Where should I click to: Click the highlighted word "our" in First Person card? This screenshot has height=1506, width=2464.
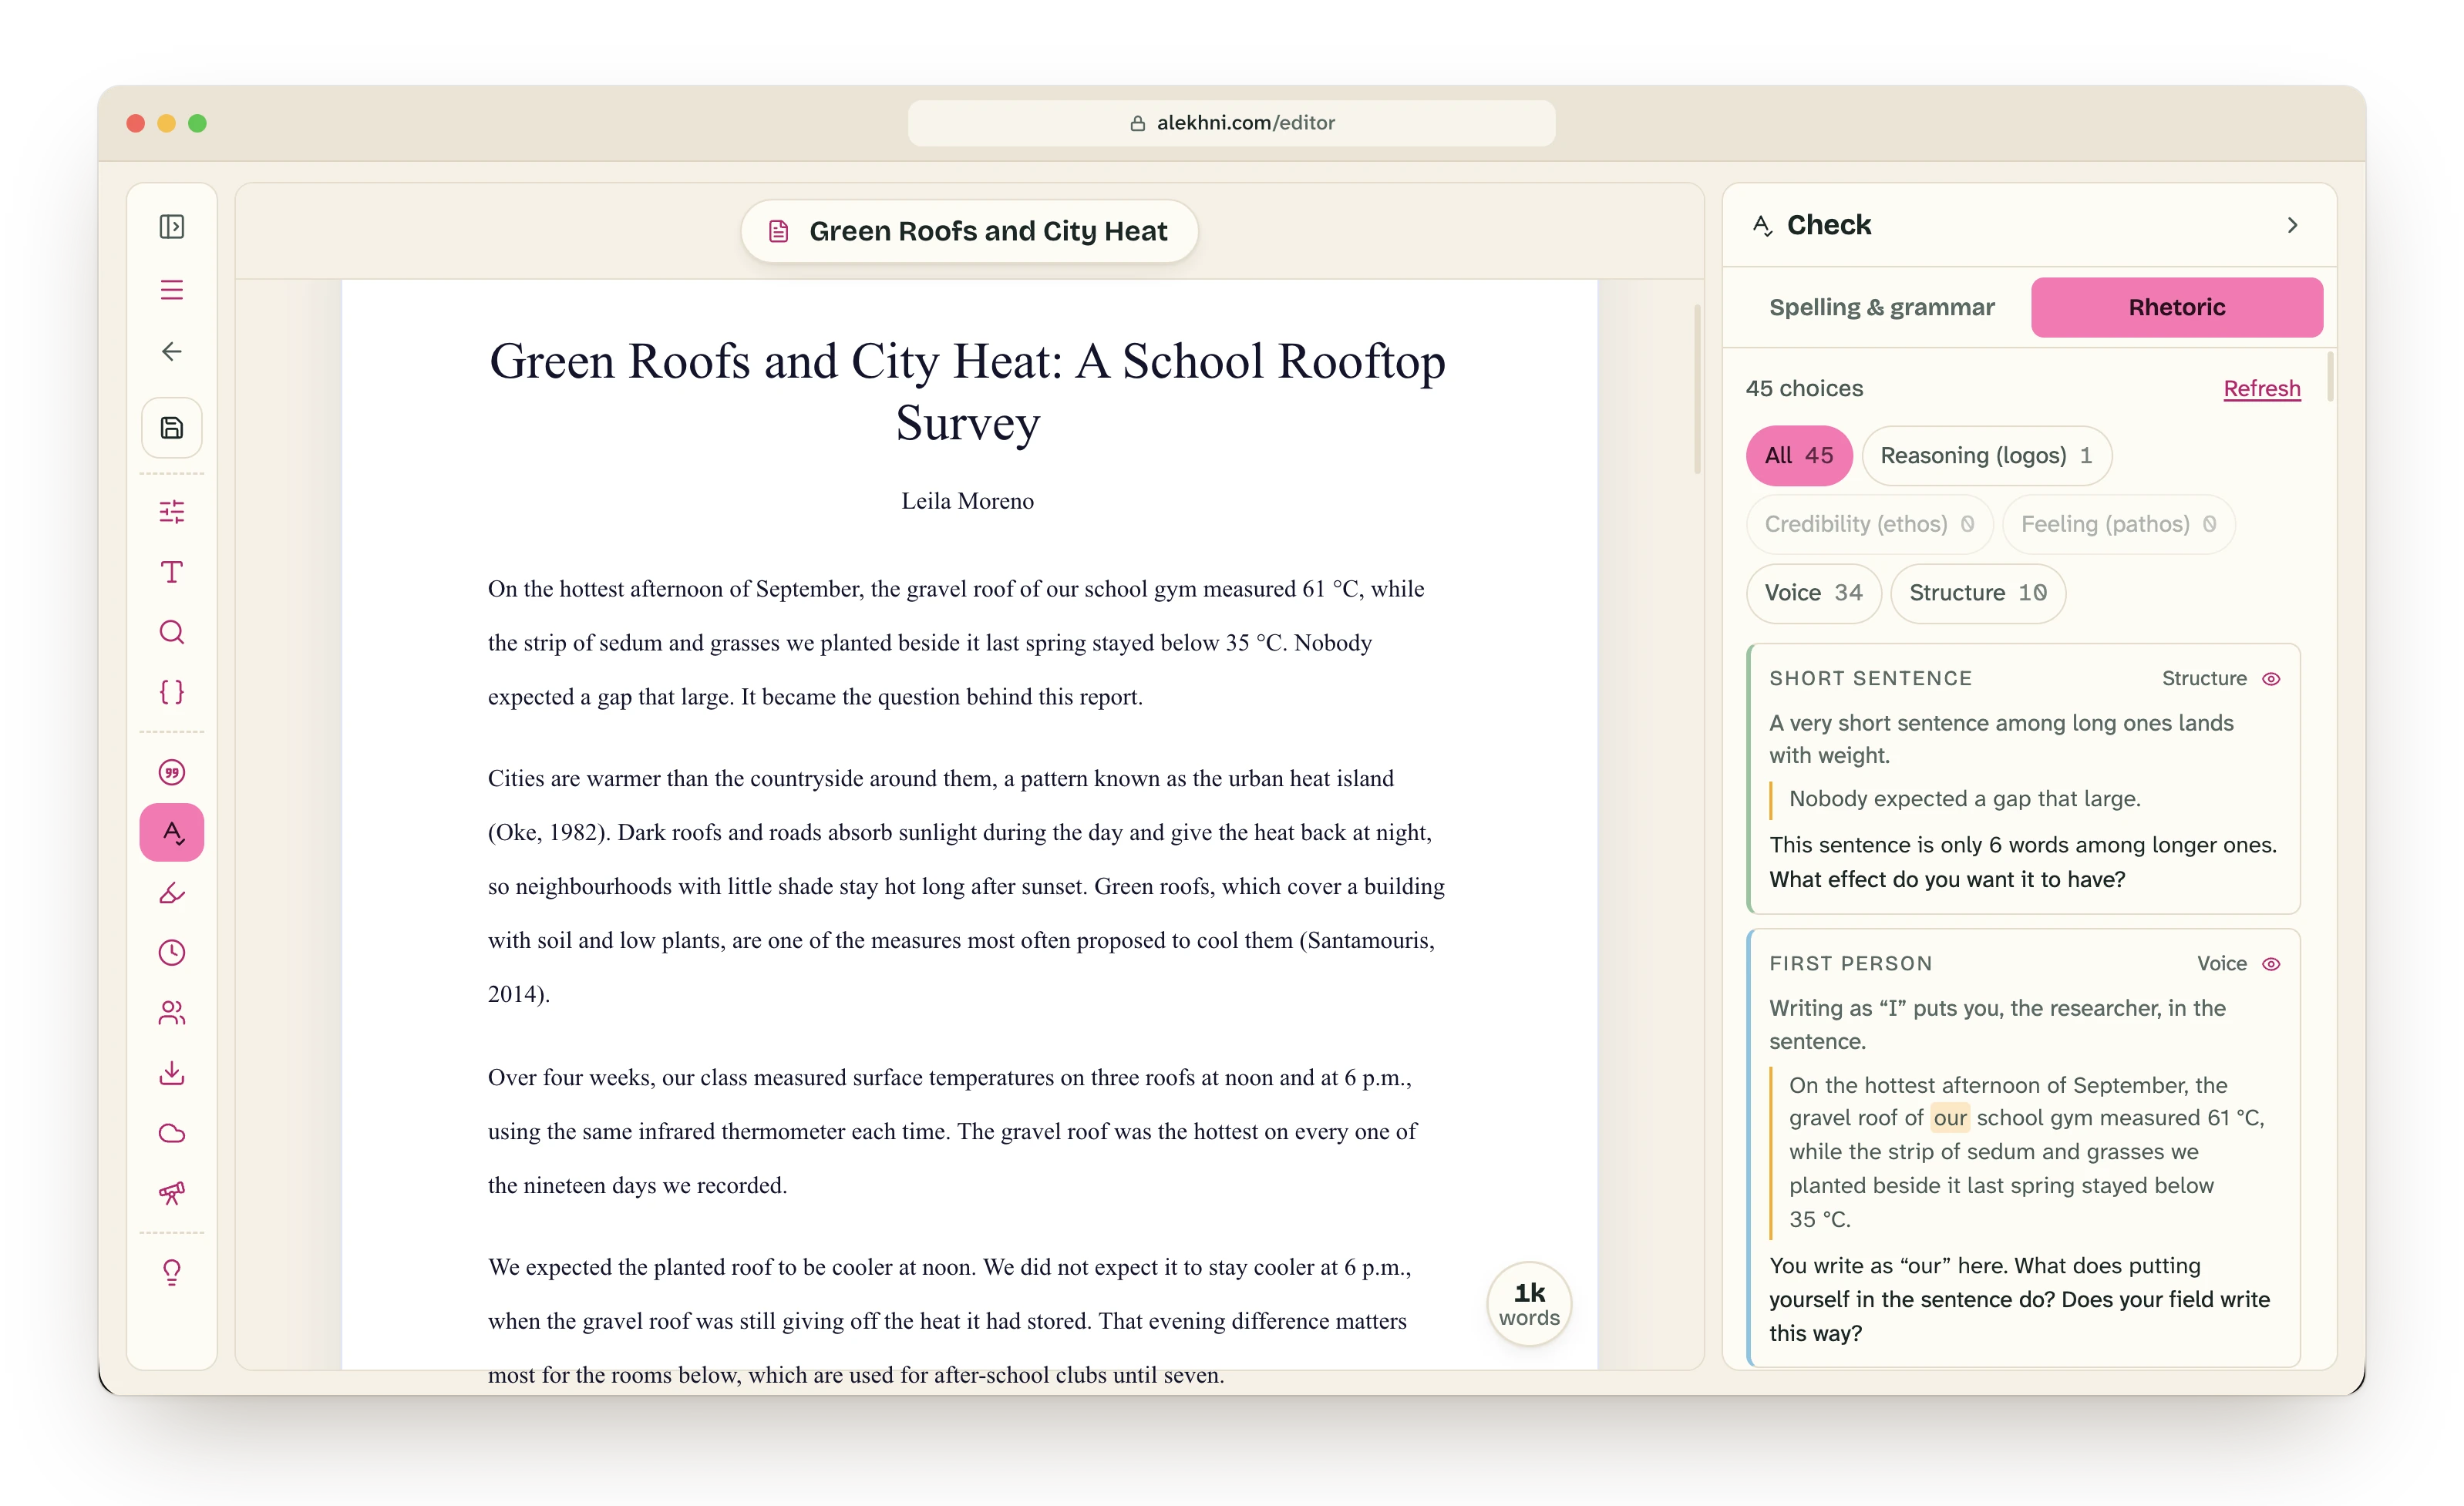click(x=1949, y=1118)
